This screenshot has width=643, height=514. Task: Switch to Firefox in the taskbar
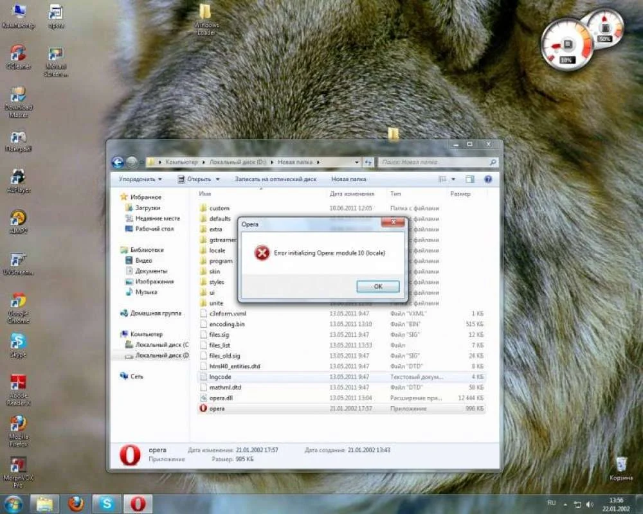(76, 504)
